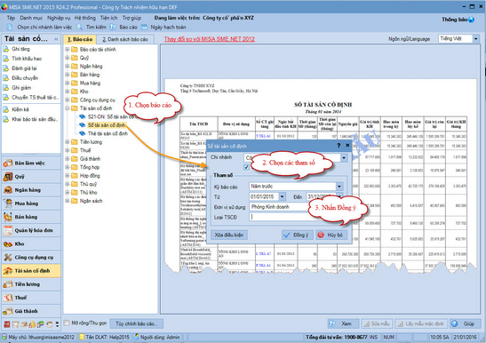Expand Tổng hợp report folder
This screenshot has width=486, height=343.
pos(68,167)
